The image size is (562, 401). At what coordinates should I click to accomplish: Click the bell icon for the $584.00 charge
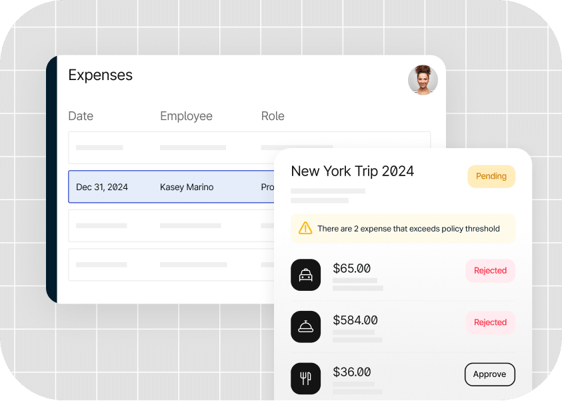[x=305, y=327]
